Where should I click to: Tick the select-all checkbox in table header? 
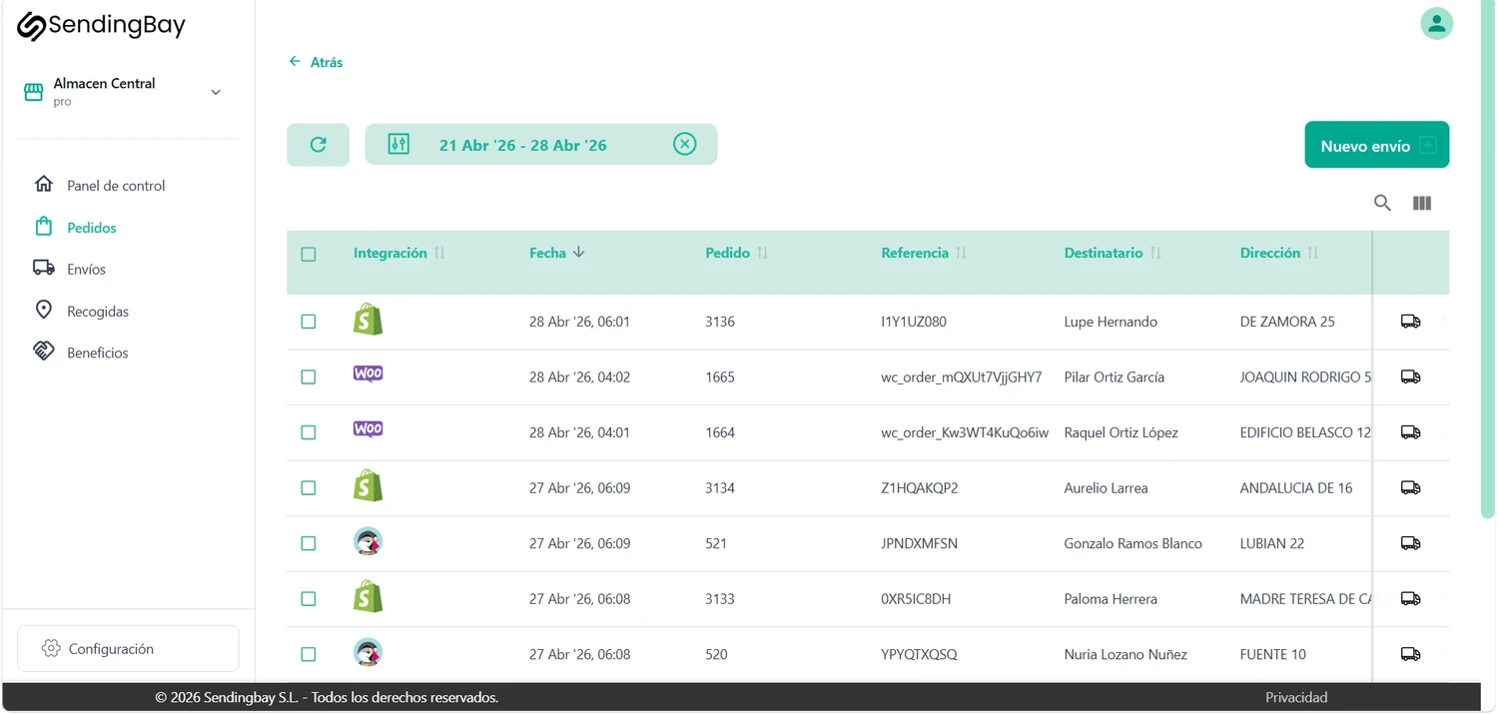point(309,254)
